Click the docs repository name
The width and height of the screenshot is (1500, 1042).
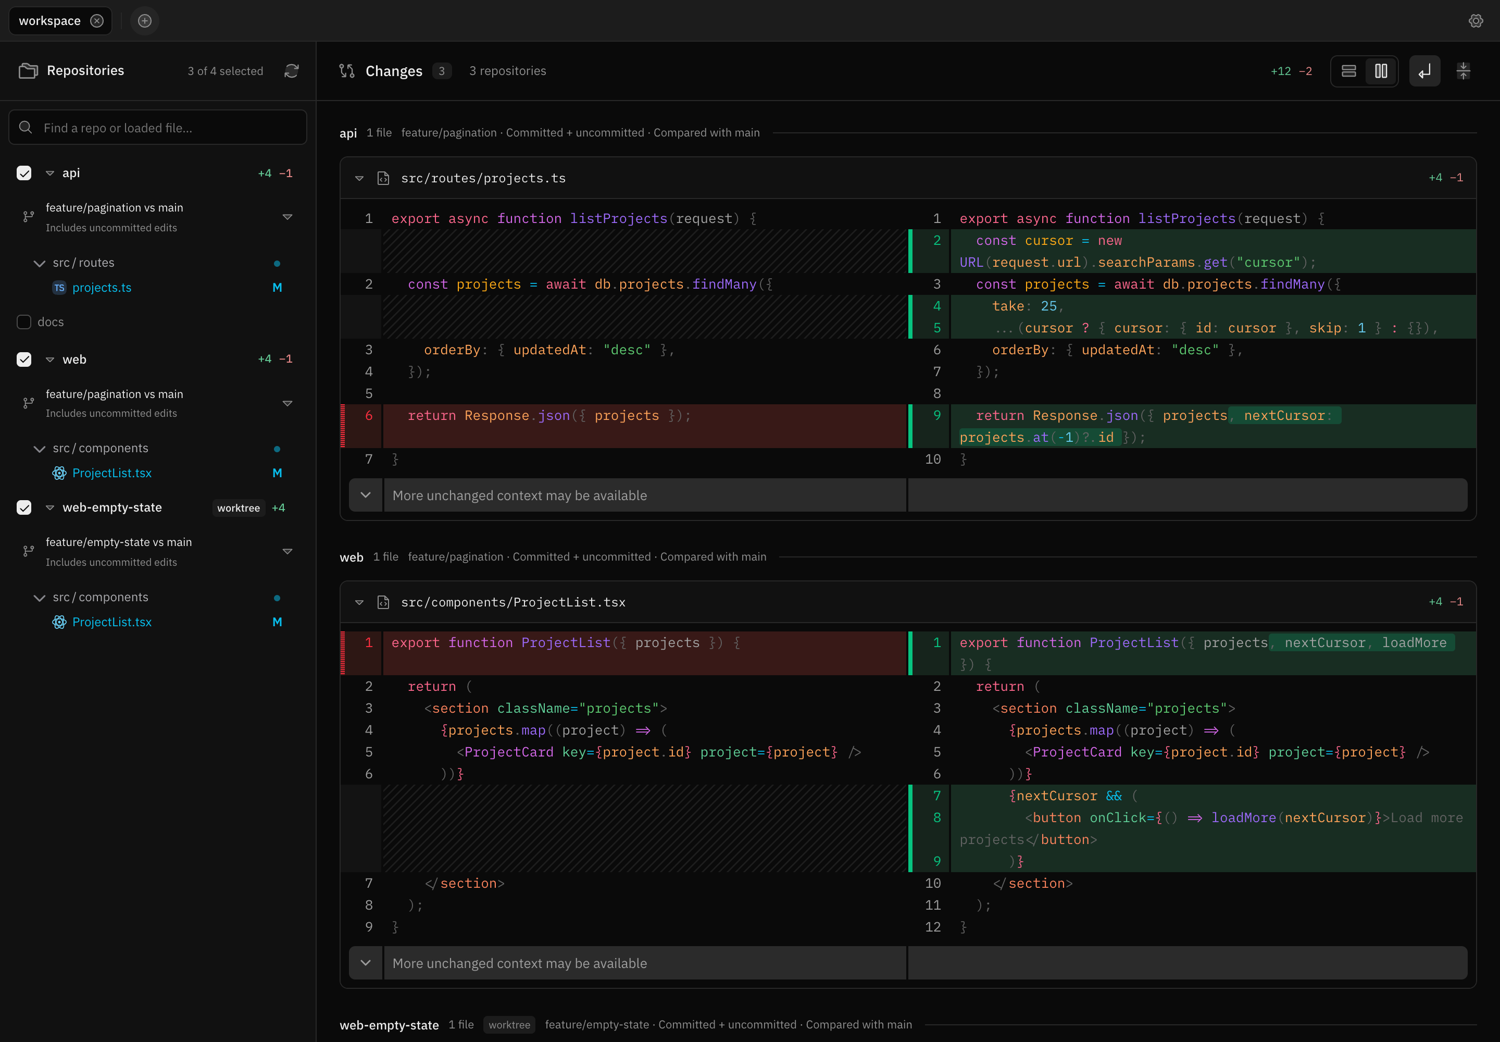pos(51,322)
